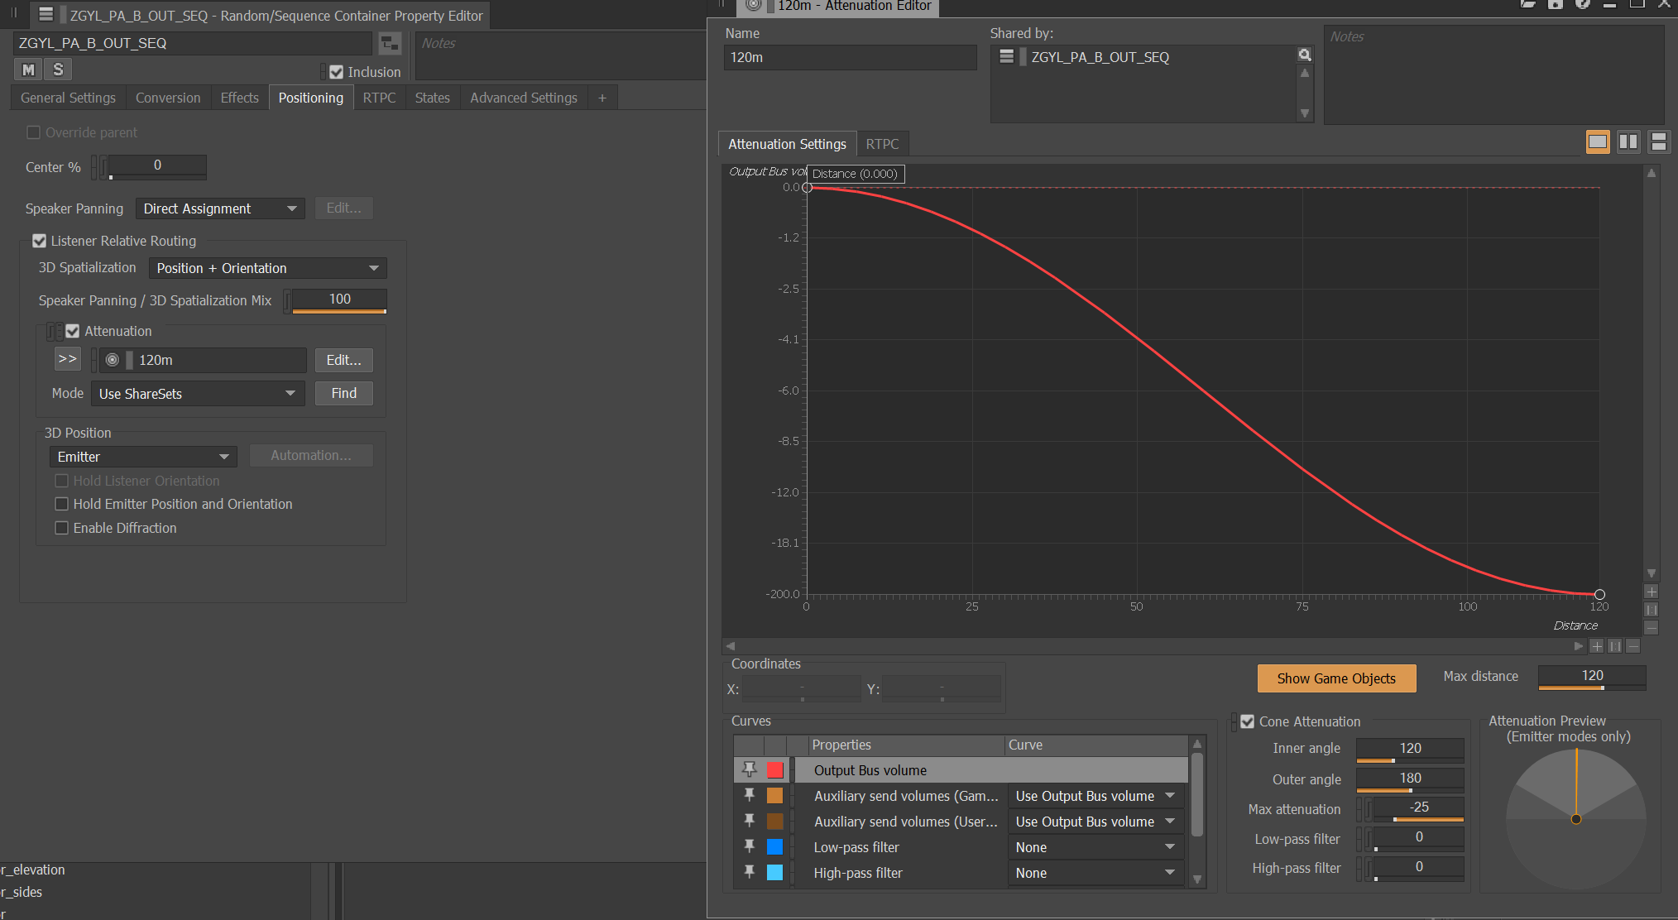The width and height of the screenshot is (1678, 920).
Task: Click pin icon for Output Bus volume curve
Action: [x=749, y=769]
